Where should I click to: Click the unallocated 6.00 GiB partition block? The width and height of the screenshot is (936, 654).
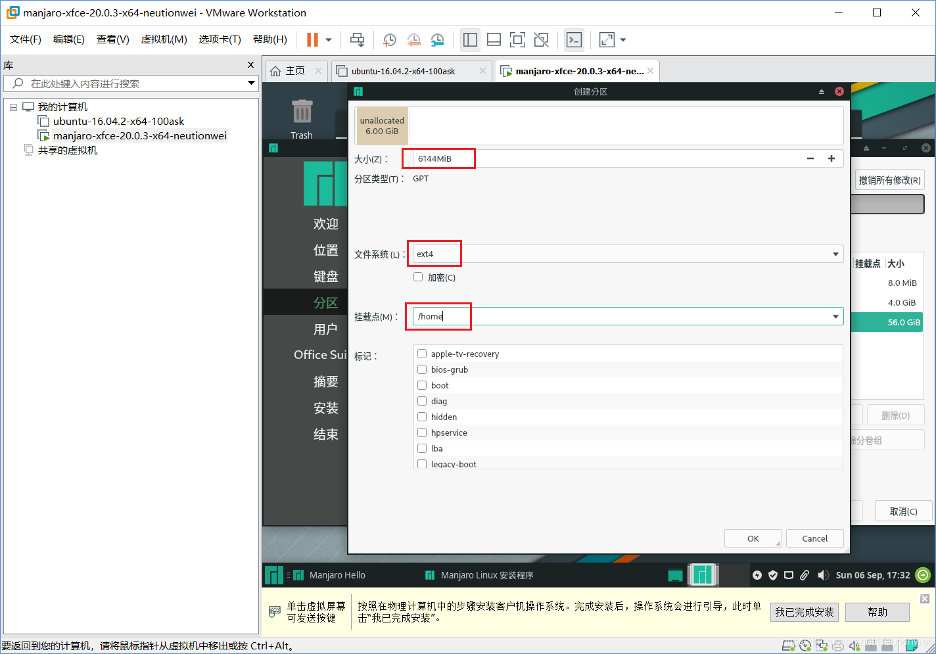[x=382, y=126]
